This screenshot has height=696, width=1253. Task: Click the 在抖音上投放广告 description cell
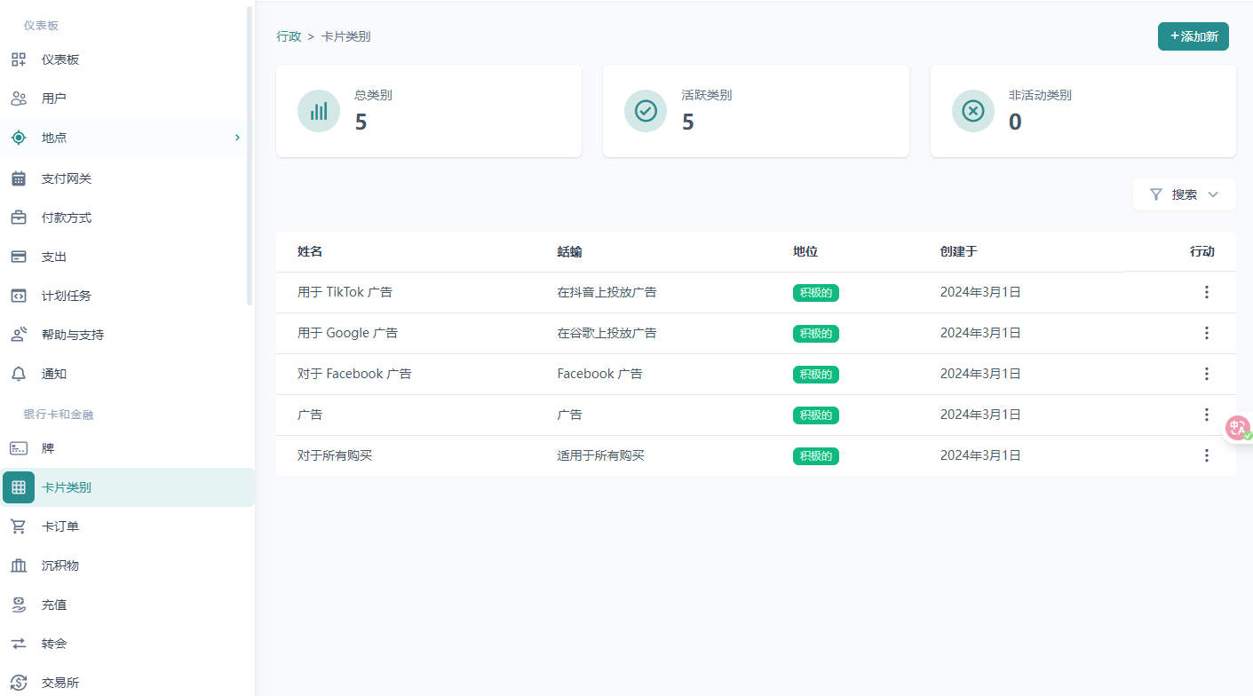(607, 292)
